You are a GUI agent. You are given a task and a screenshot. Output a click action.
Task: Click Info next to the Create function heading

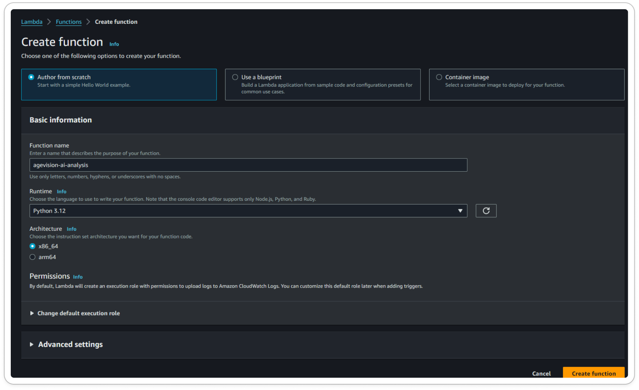[x=114, y=44]
